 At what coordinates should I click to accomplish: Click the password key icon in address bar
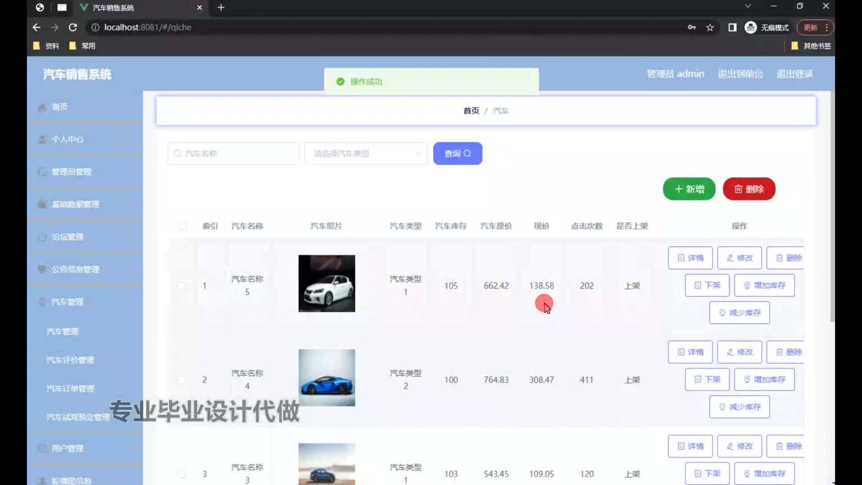click(691, 27)
